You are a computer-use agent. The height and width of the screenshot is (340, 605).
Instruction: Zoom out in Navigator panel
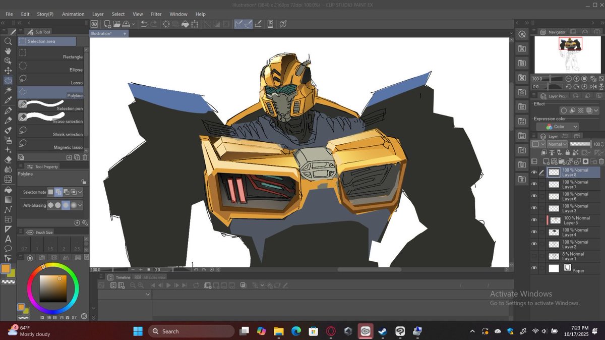(569, 79)
